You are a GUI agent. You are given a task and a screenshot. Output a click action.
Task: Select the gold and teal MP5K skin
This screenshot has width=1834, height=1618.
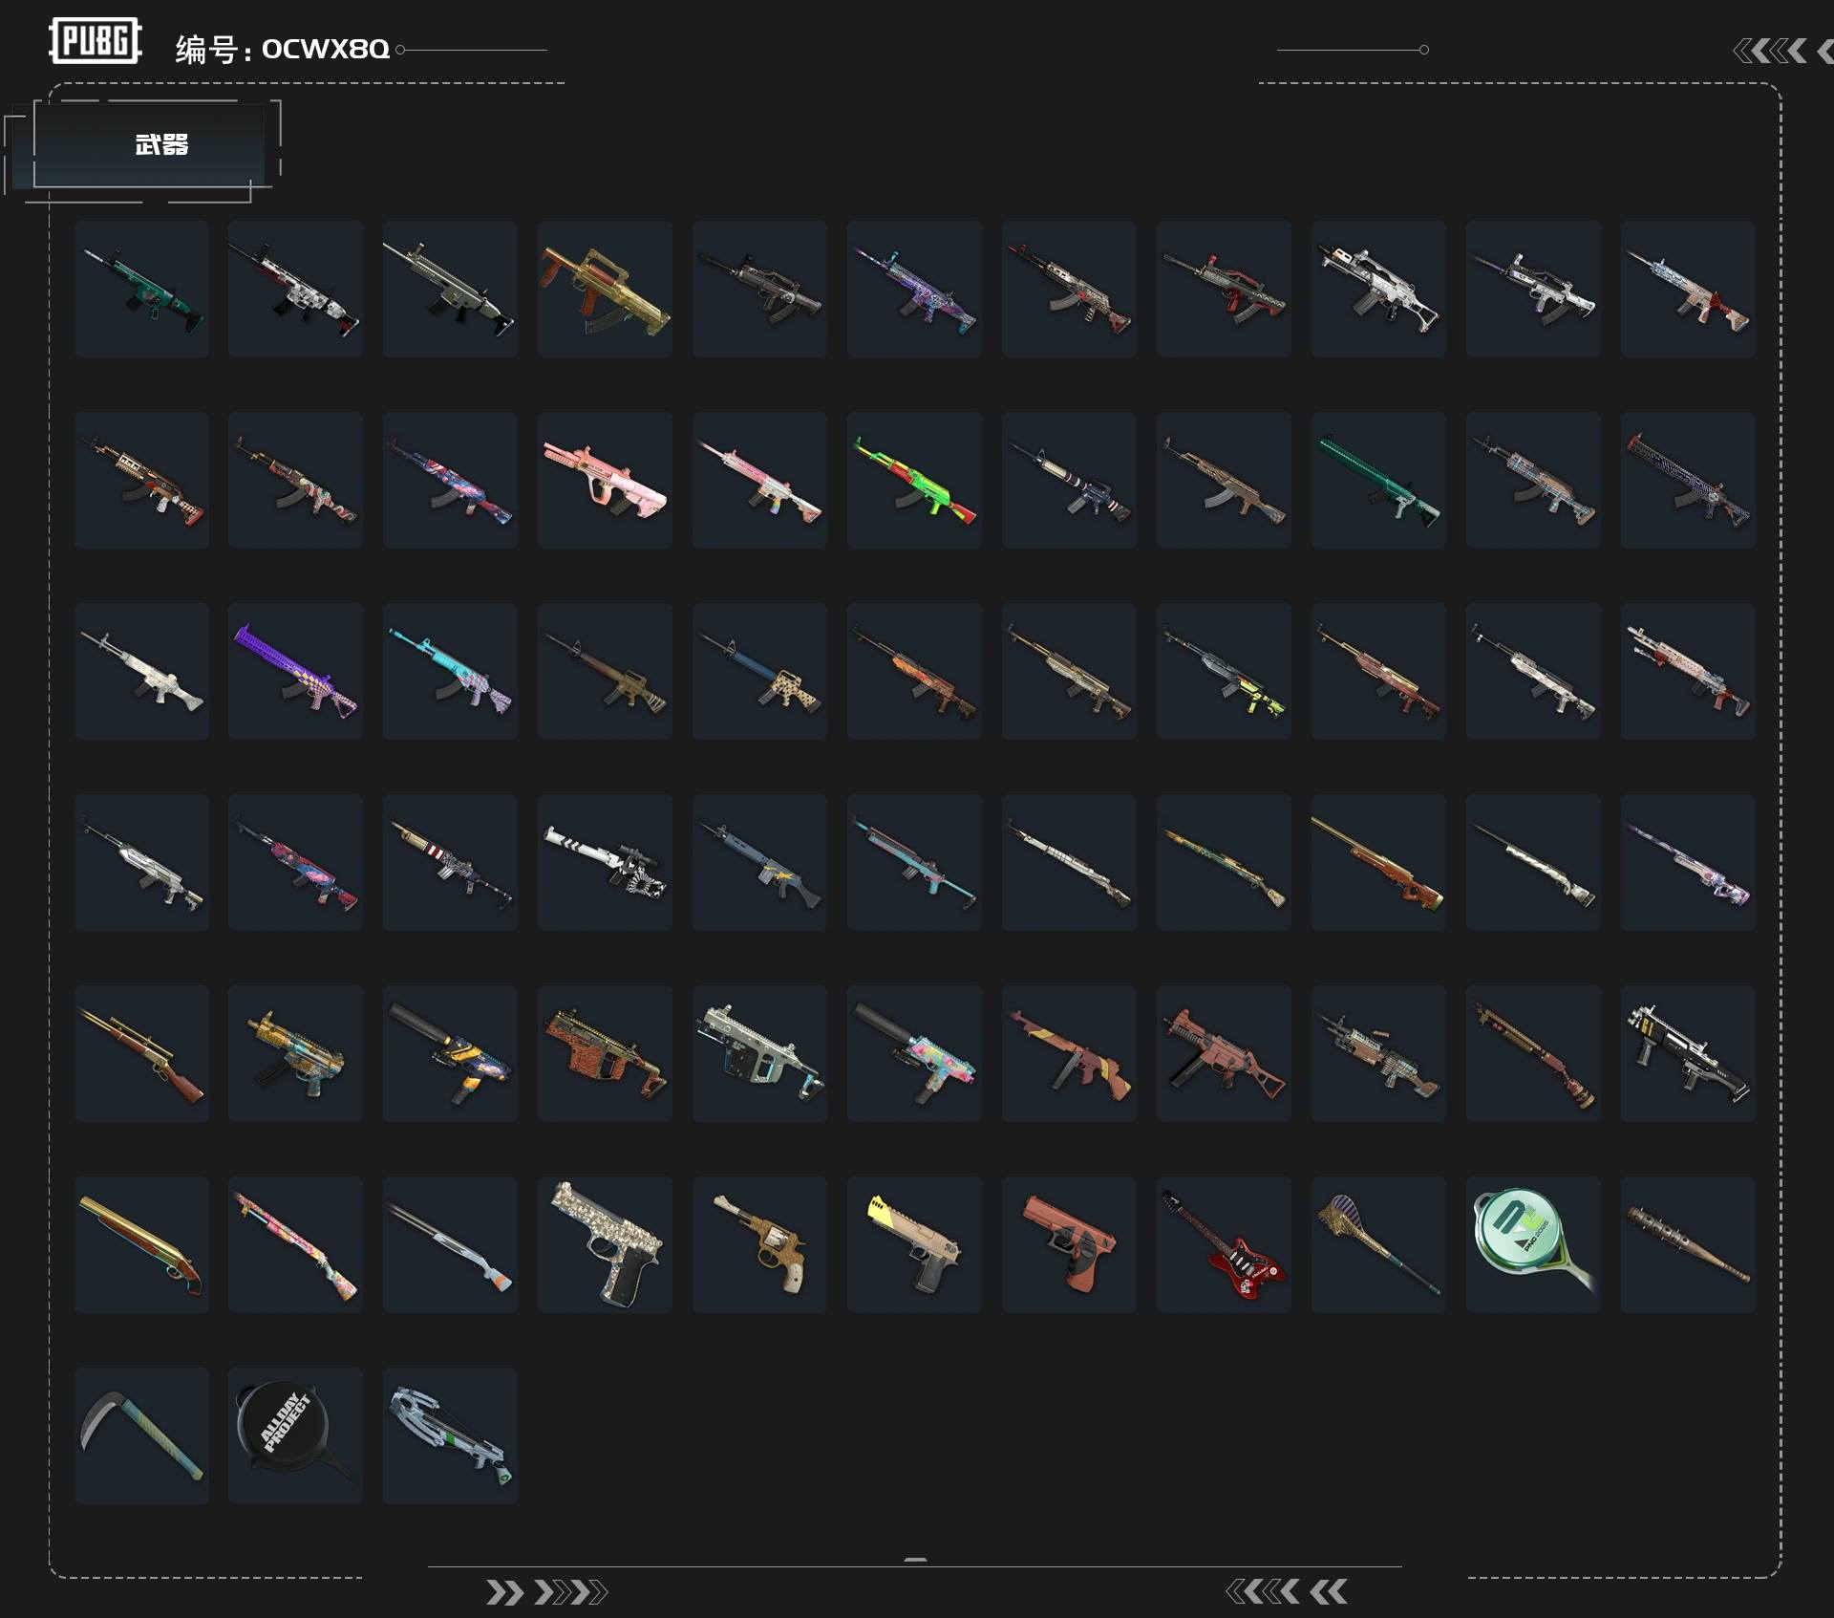pyautogui.click(x=295, y=1053)
